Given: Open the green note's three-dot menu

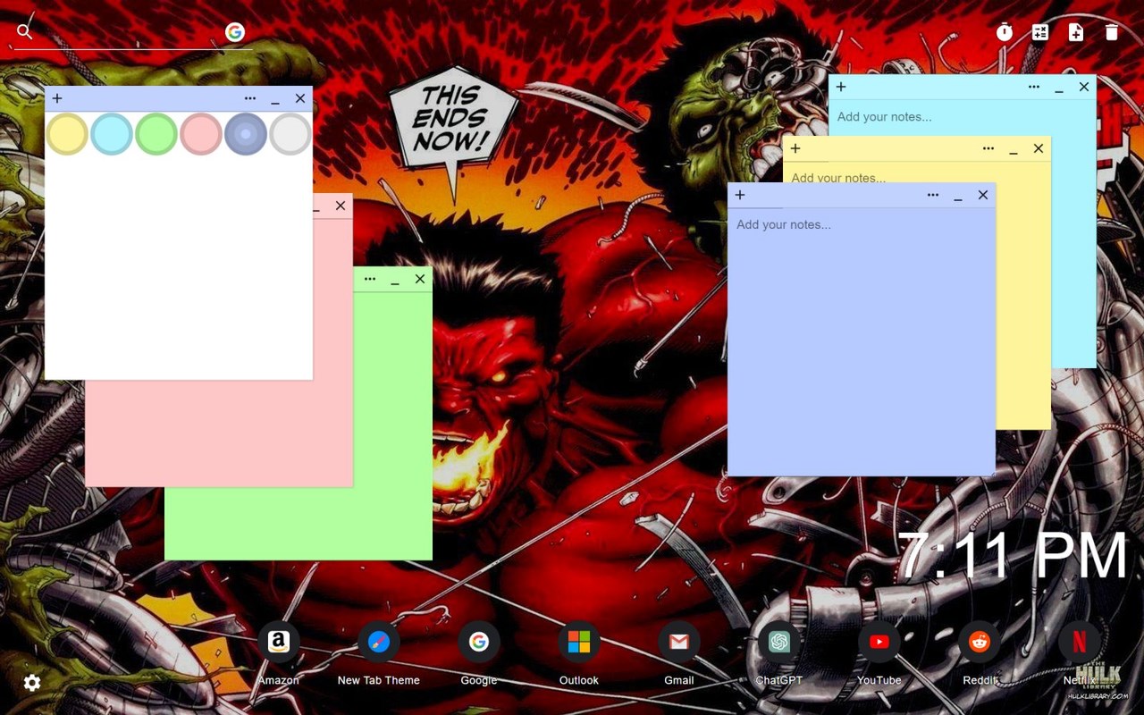Looking at the screenshot, I should (x=370, y=279).
